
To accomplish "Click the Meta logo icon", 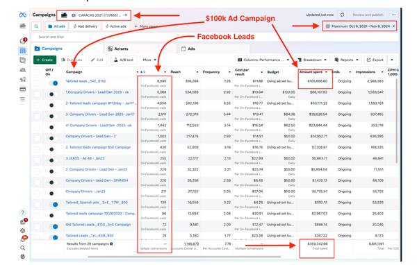I will pos(23,15).
